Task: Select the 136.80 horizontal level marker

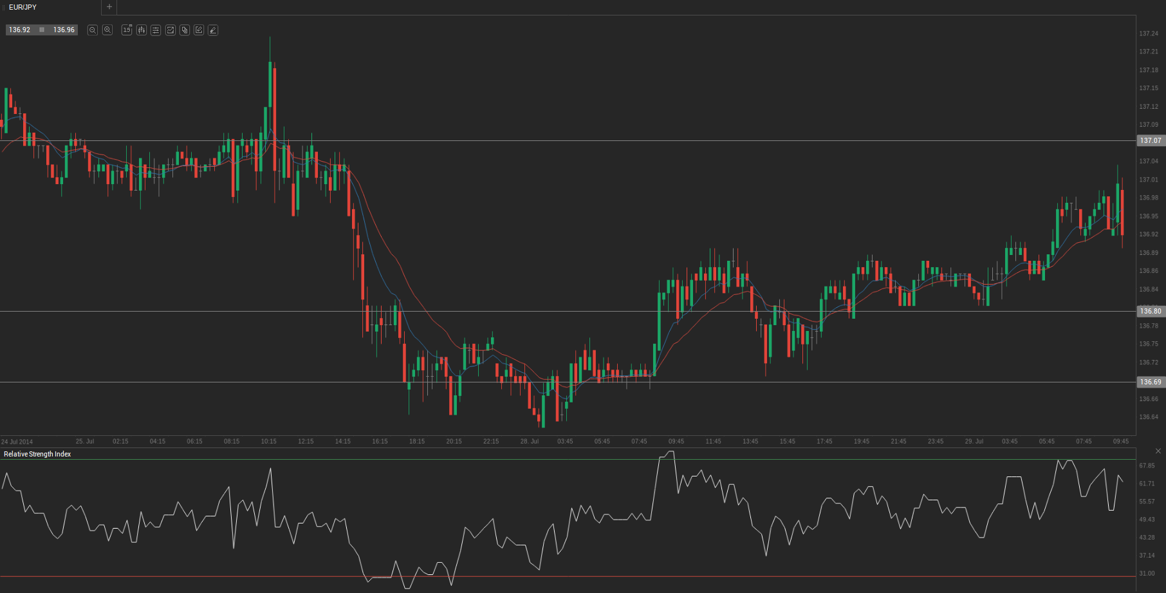Action: click(1151, 312)
